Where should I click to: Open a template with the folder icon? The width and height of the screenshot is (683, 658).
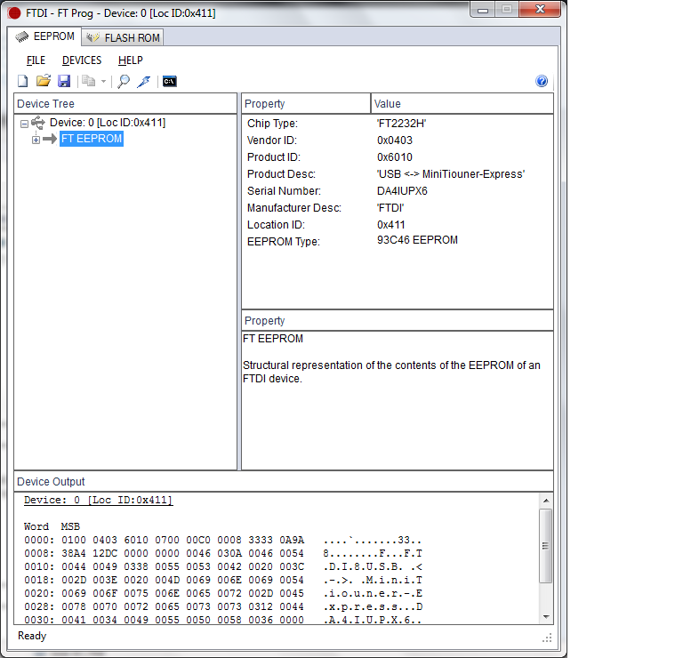43,81
